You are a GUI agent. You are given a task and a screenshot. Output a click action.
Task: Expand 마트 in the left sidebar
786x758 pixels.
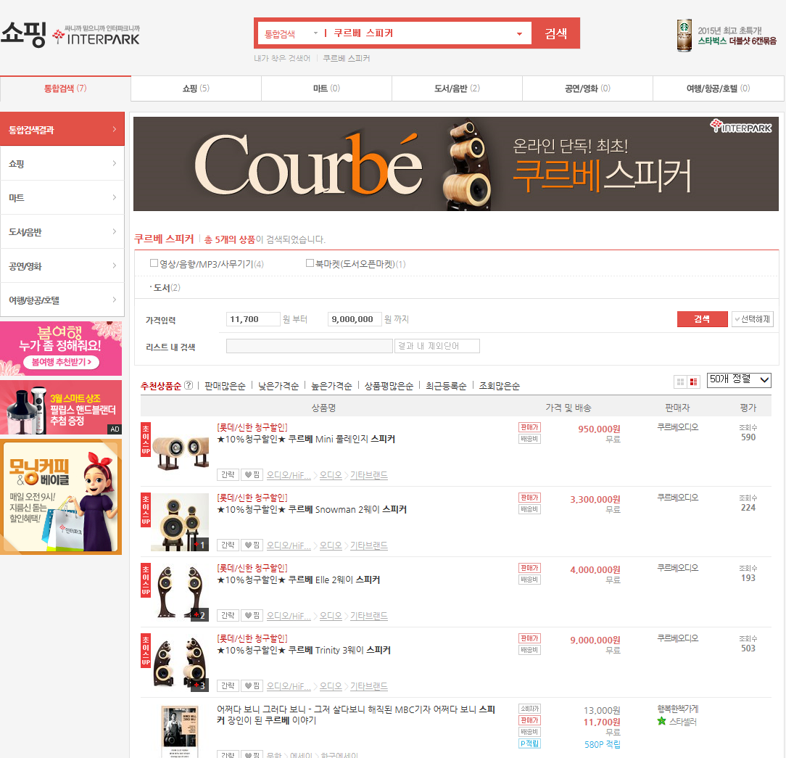tap(62, 197)
